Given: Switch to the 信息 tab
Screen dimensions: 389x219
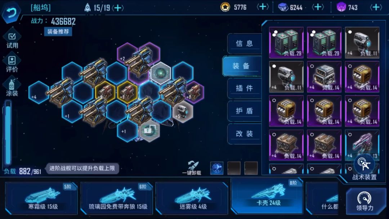Looking at the screenshot, I should (244, 44).
